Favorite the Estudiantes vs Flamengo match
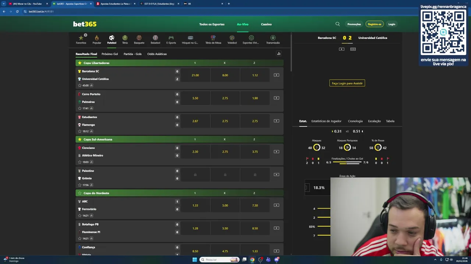471x264 pixels. pos(79,131)
